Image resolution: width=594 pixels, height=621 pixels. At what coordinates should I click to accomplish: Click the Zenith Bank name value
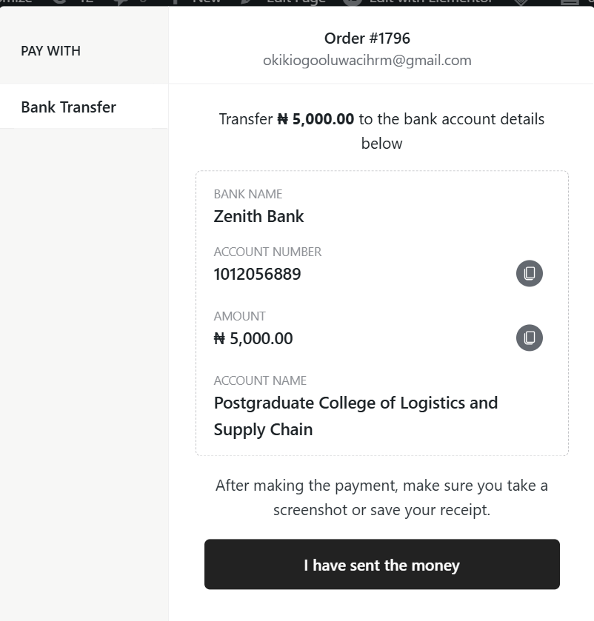pyautogui.click(x=258, y=216)
